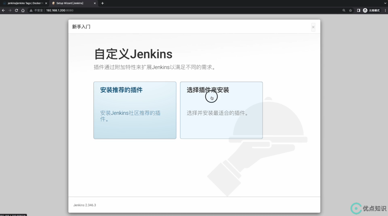Viewport: 388px width, 216px height.
Task: Toggle the browser side panel icon
Action: (358, 10)
